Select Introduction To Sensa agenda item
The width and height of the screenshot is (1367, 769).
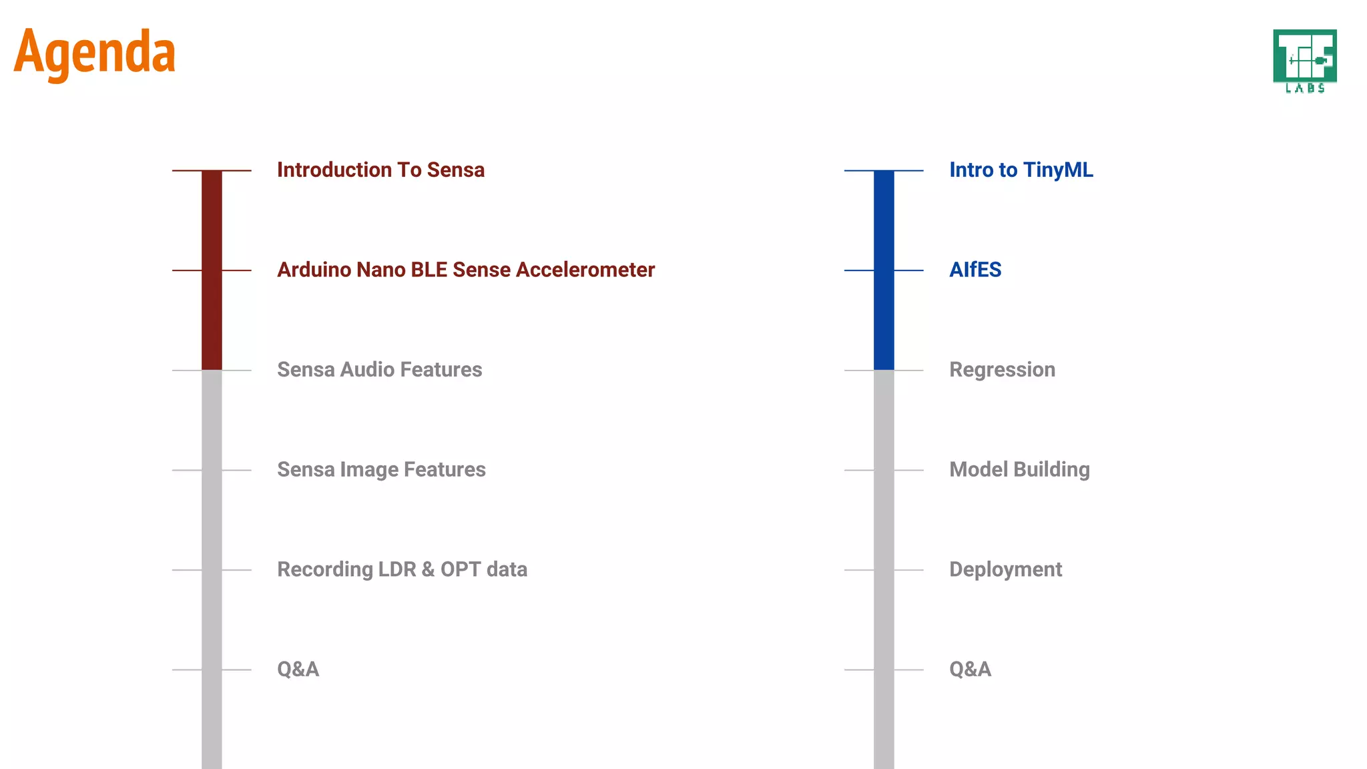380,170
